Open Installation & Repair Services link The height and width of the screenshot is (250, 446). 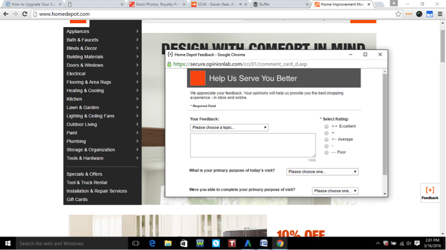point(97,191)
